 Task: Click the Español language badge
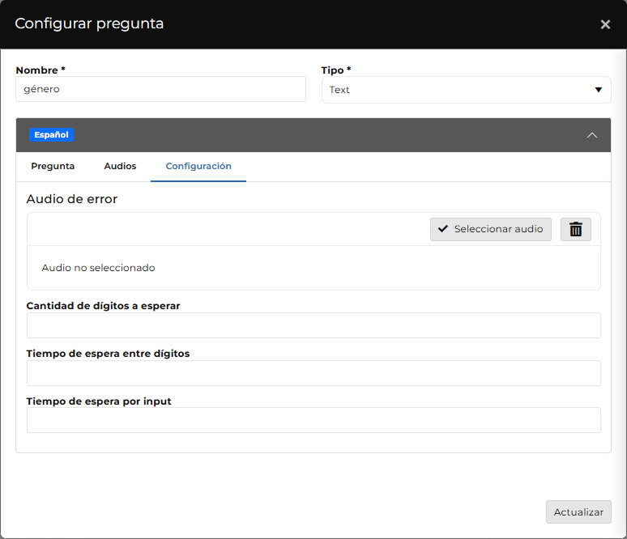(51, 134)
